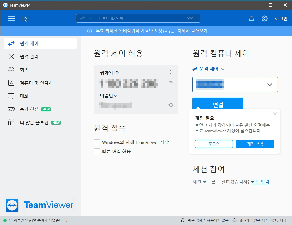Viewport: 292px width, 225px height.
Task: Select 원격 관리 in the sidebar
Action: click(40, 56)
